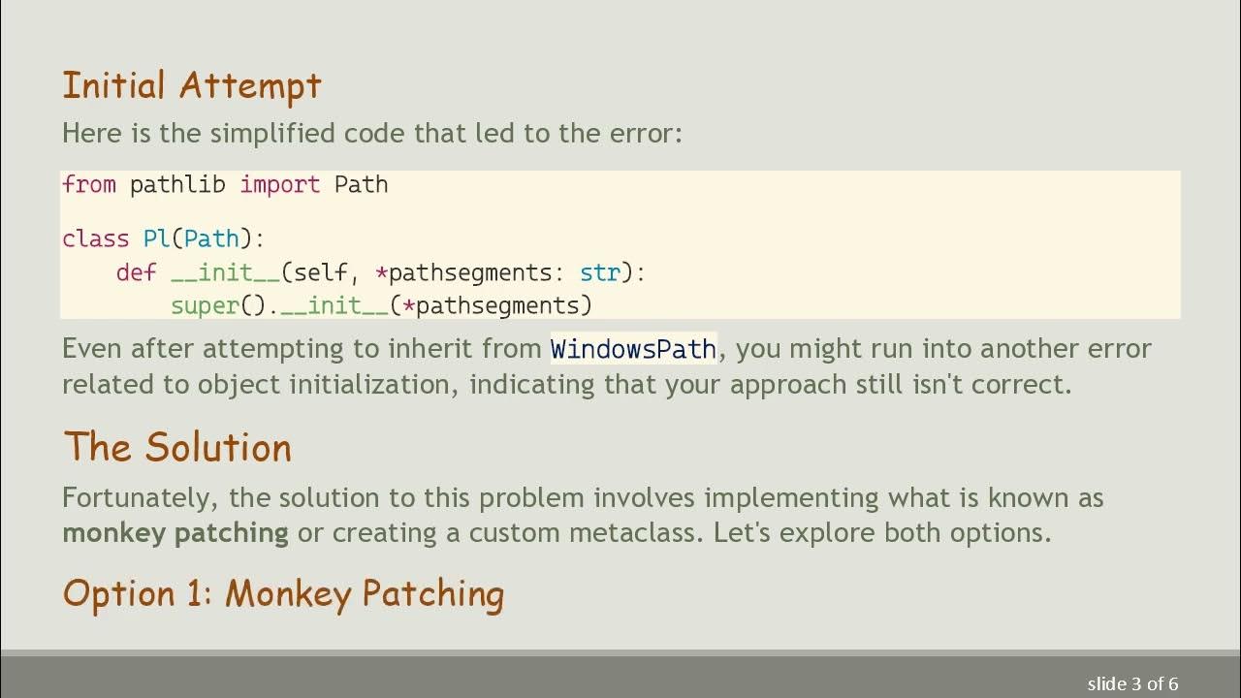Click the 'slide 3 of 6' counter

(x=1132, y=683)
